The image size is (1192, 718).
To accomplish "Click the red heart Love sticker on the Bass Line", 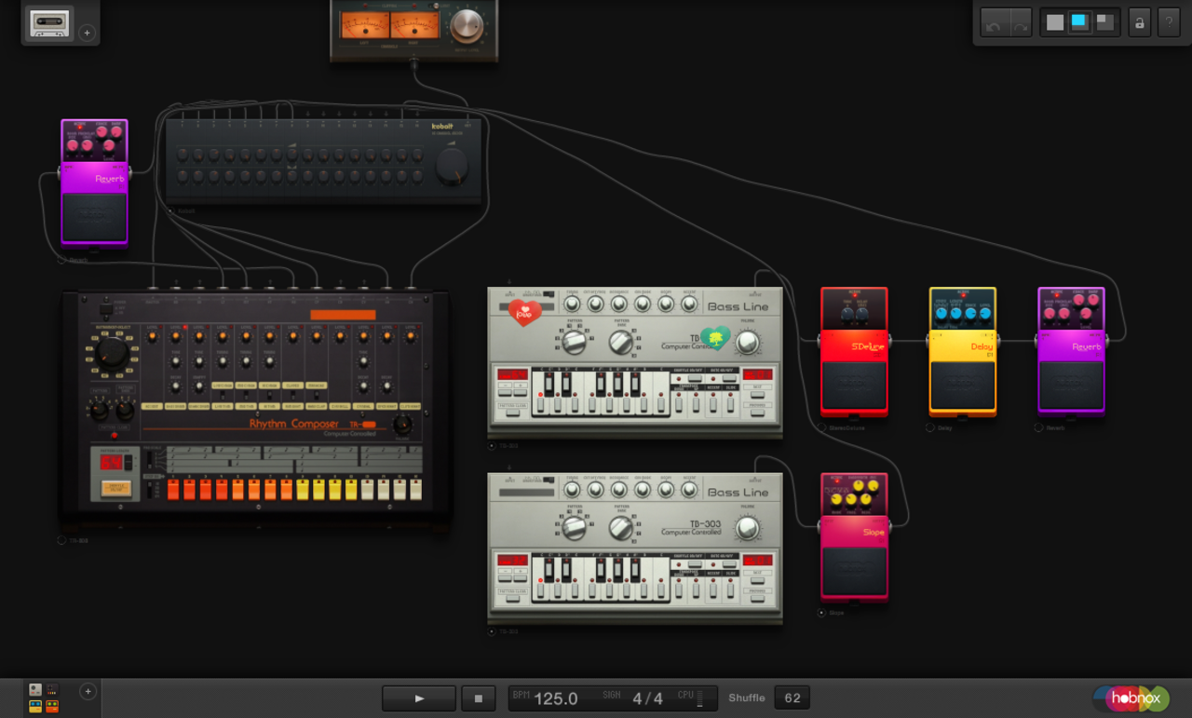I will pos(524,311).
